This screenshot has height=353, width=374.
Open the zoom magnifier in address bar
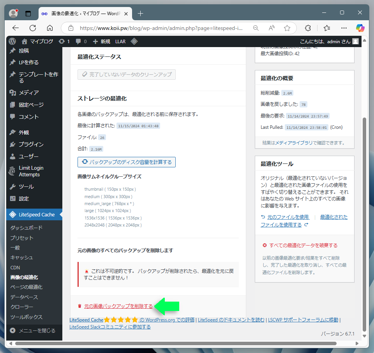(x=256, y=28)
